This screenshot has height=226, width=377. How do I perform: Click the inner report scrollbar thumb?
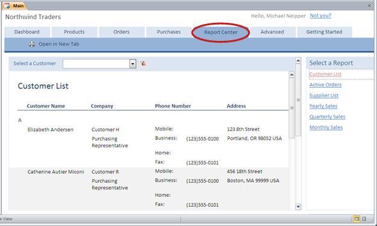291,108
